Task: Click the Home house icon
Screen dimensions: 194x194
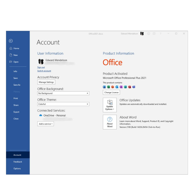Action: coord(11,48)
